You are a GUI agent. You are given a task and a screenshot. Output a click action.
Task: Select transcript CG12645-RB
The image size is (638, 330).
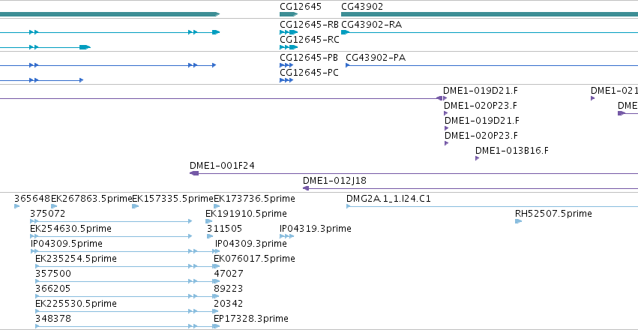pos(309,25)
